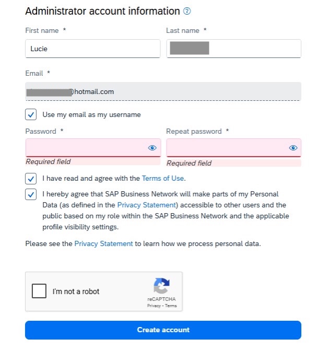This screenshot has height=350, width=329.
Task: Click reCAPTCHA Privacy link
Action: pos(154,306)
